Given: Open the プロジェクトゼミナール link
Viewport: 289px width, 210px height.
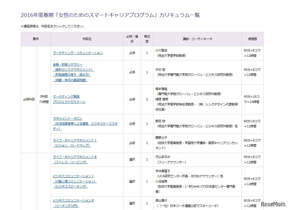Looking at the screenshot, I should tap(69, 102).
